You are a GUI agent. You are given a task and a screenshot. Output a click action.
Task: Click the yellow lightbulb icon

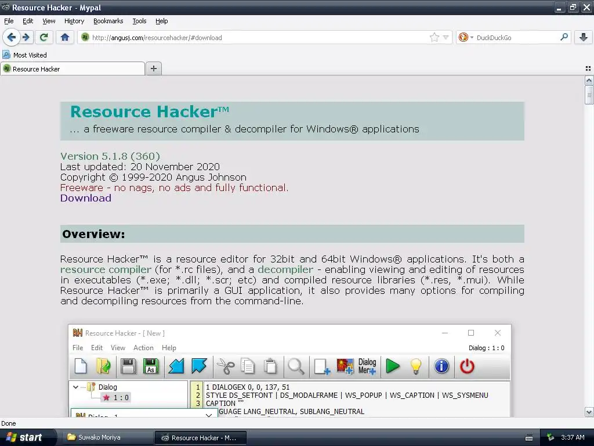[416, 366]
